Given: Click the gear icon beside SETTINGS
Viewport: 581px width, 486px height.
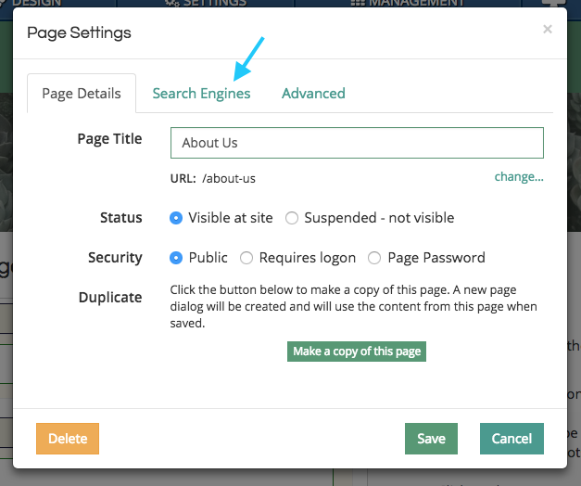Looking at the screenshot, I should (x=171, y=4).
